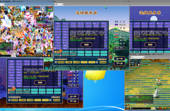Click 取消 in the 107-players queue dialog

(x=86, y=45)
